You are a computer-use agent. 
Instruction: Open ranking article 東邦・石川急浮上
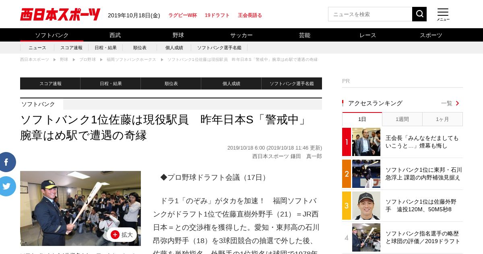(424, 174)
